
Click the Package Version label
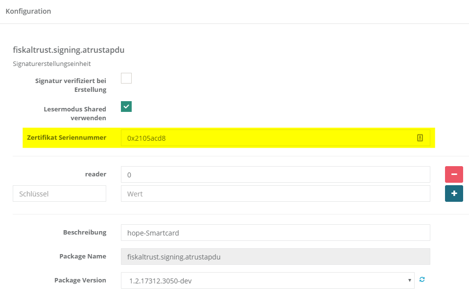click(80, 280)
